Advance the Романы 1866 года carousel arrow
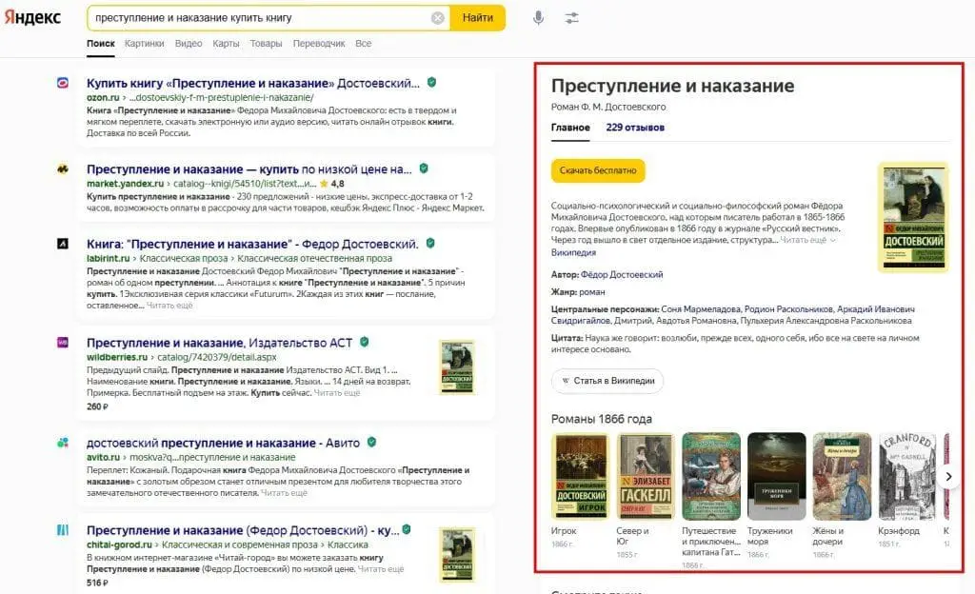This screenshot has width=975, height=594. (948, 477)
